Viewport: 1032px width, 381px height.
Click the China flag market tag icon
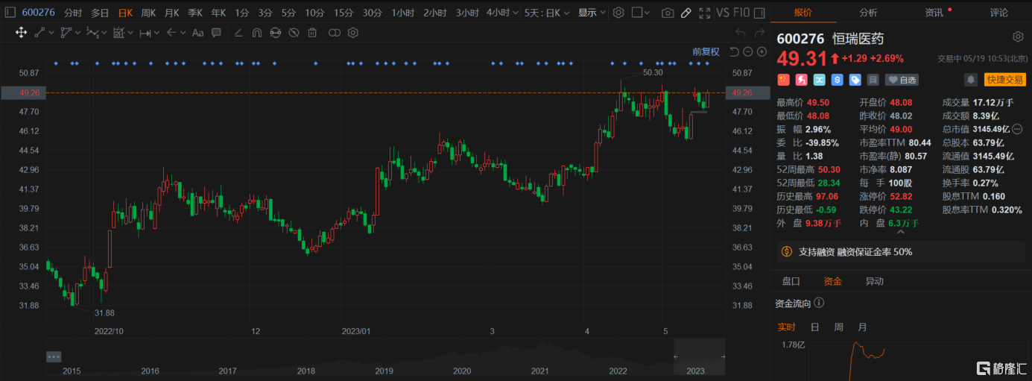coord(783,79)
